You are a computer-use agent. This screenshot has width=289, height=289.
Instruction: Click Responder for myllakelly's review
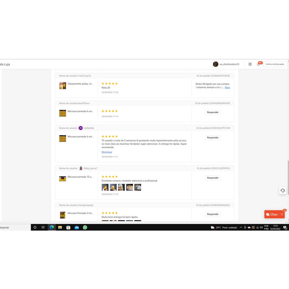pyautogui.click(x=213, y=138)
